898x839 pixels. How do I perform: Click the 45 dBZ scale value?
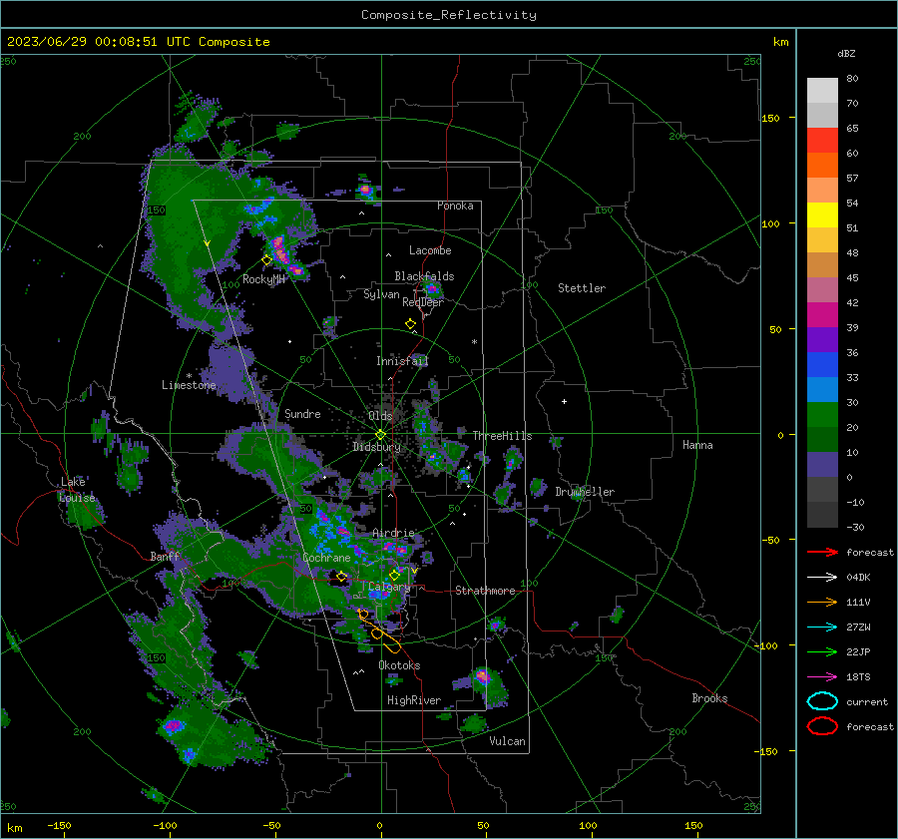point(852,277)
